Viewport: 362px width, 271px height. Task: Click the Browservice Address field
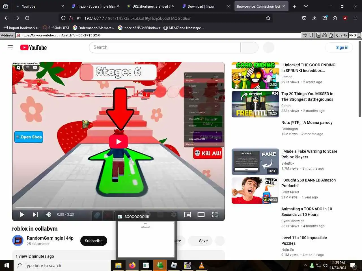158,35
